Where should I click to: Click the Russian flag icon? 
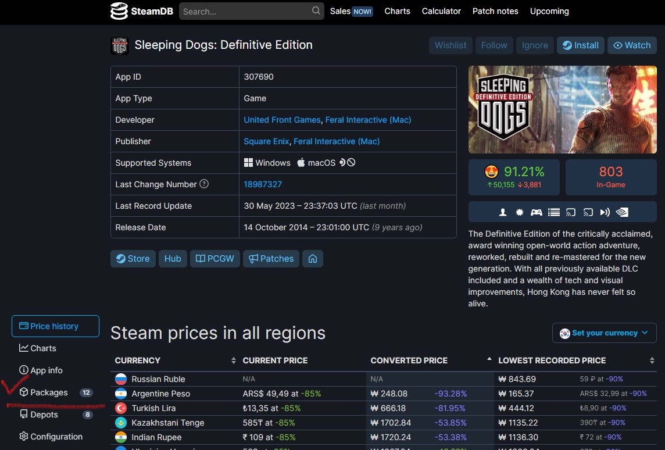[x=121, y=378]
